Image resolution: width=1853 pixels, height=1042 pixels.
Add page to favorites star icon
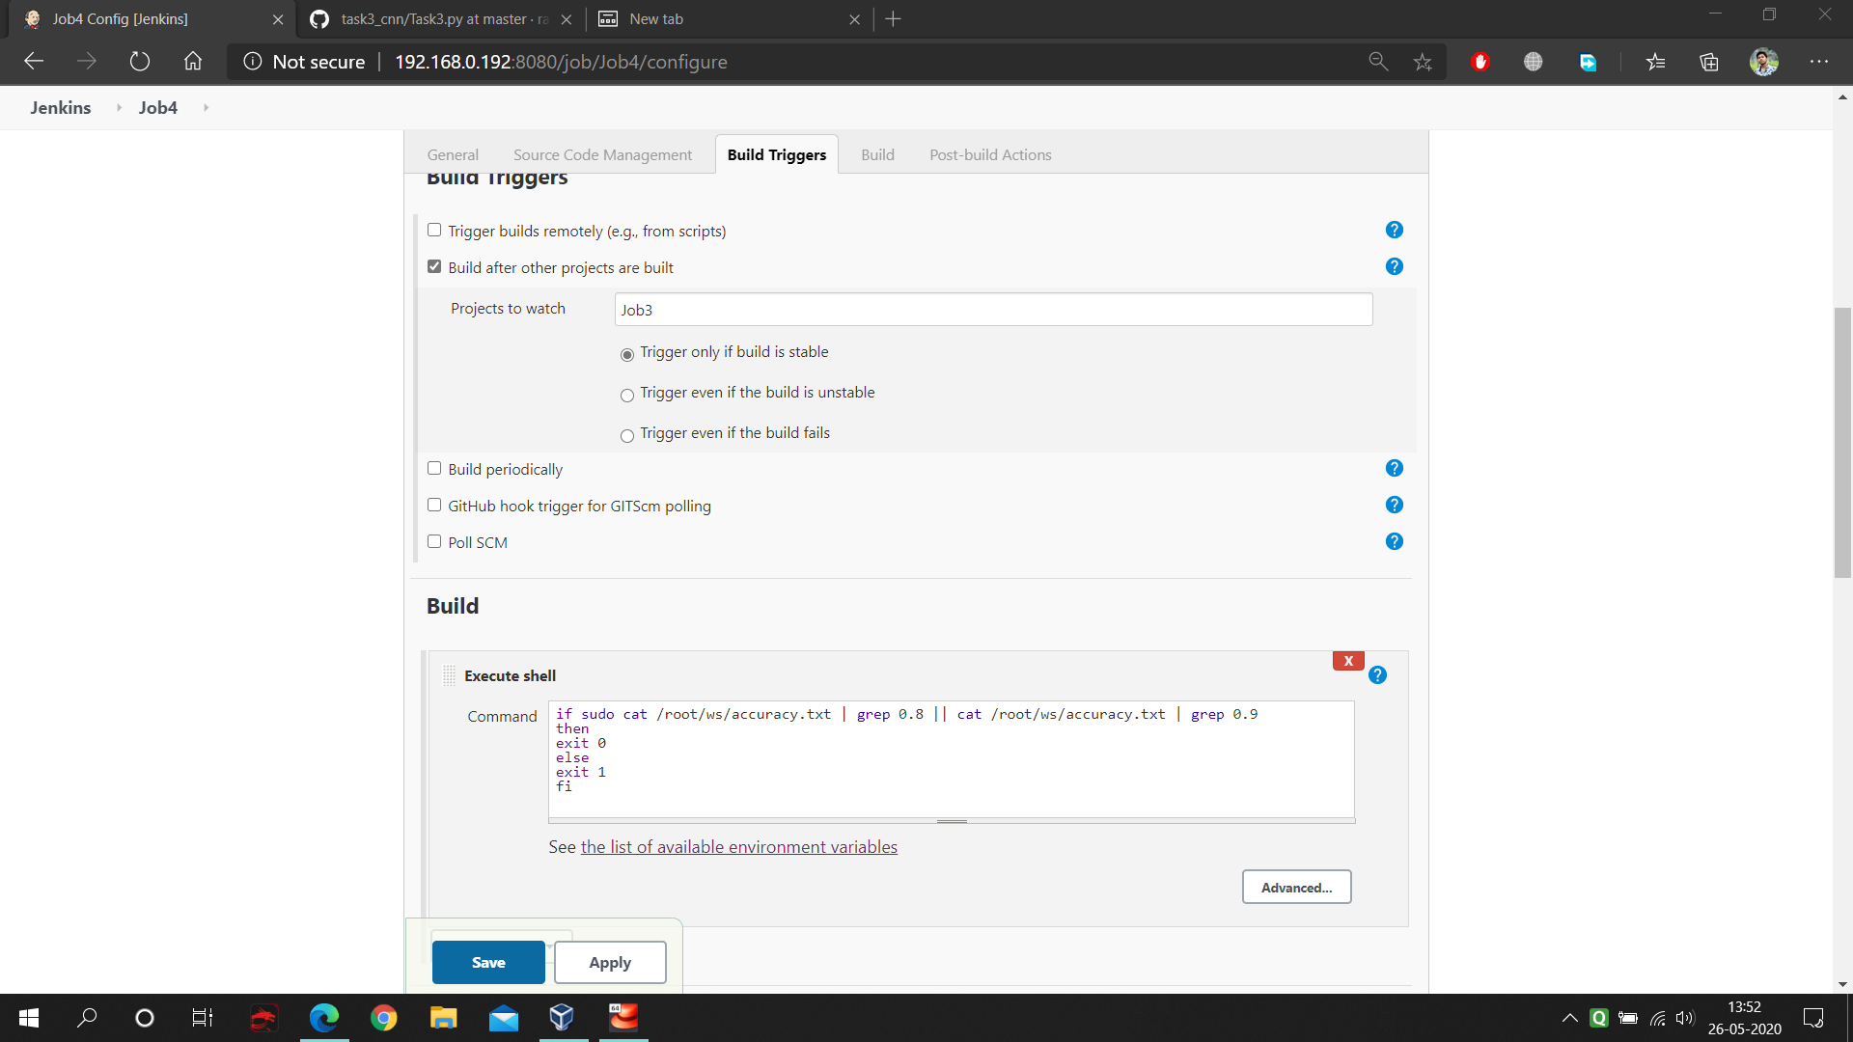click(1422, 62)
